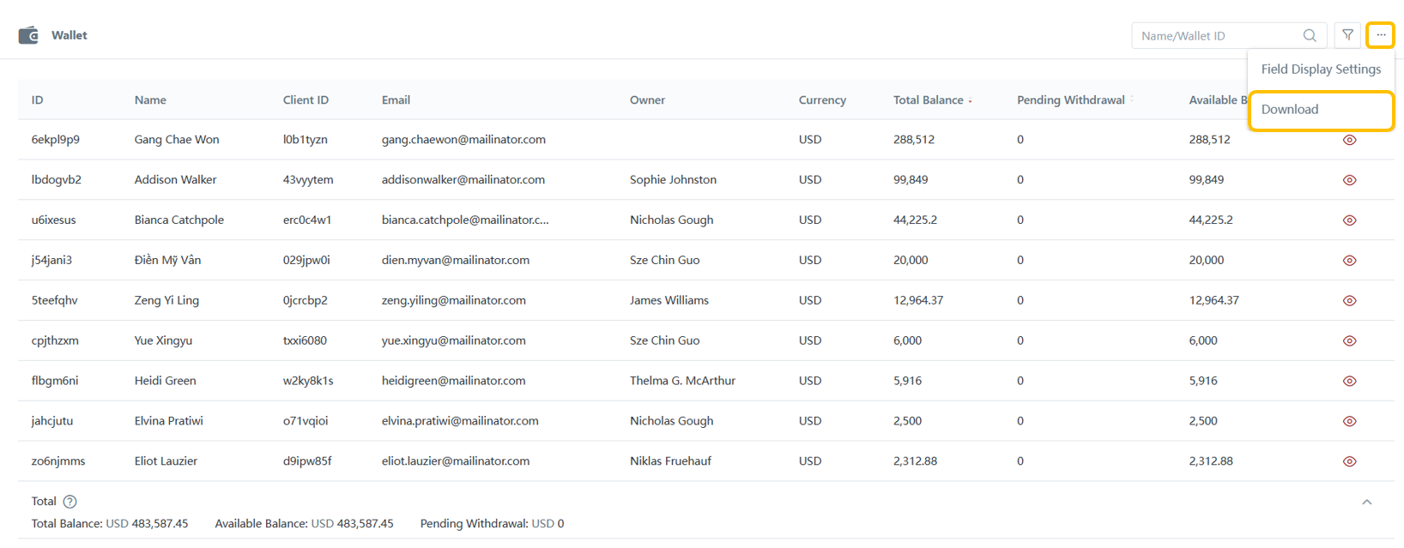Click eye icon for Zeng Yi Ling
Viewport: 1404px width, 548px height.
coord(1349,301)
